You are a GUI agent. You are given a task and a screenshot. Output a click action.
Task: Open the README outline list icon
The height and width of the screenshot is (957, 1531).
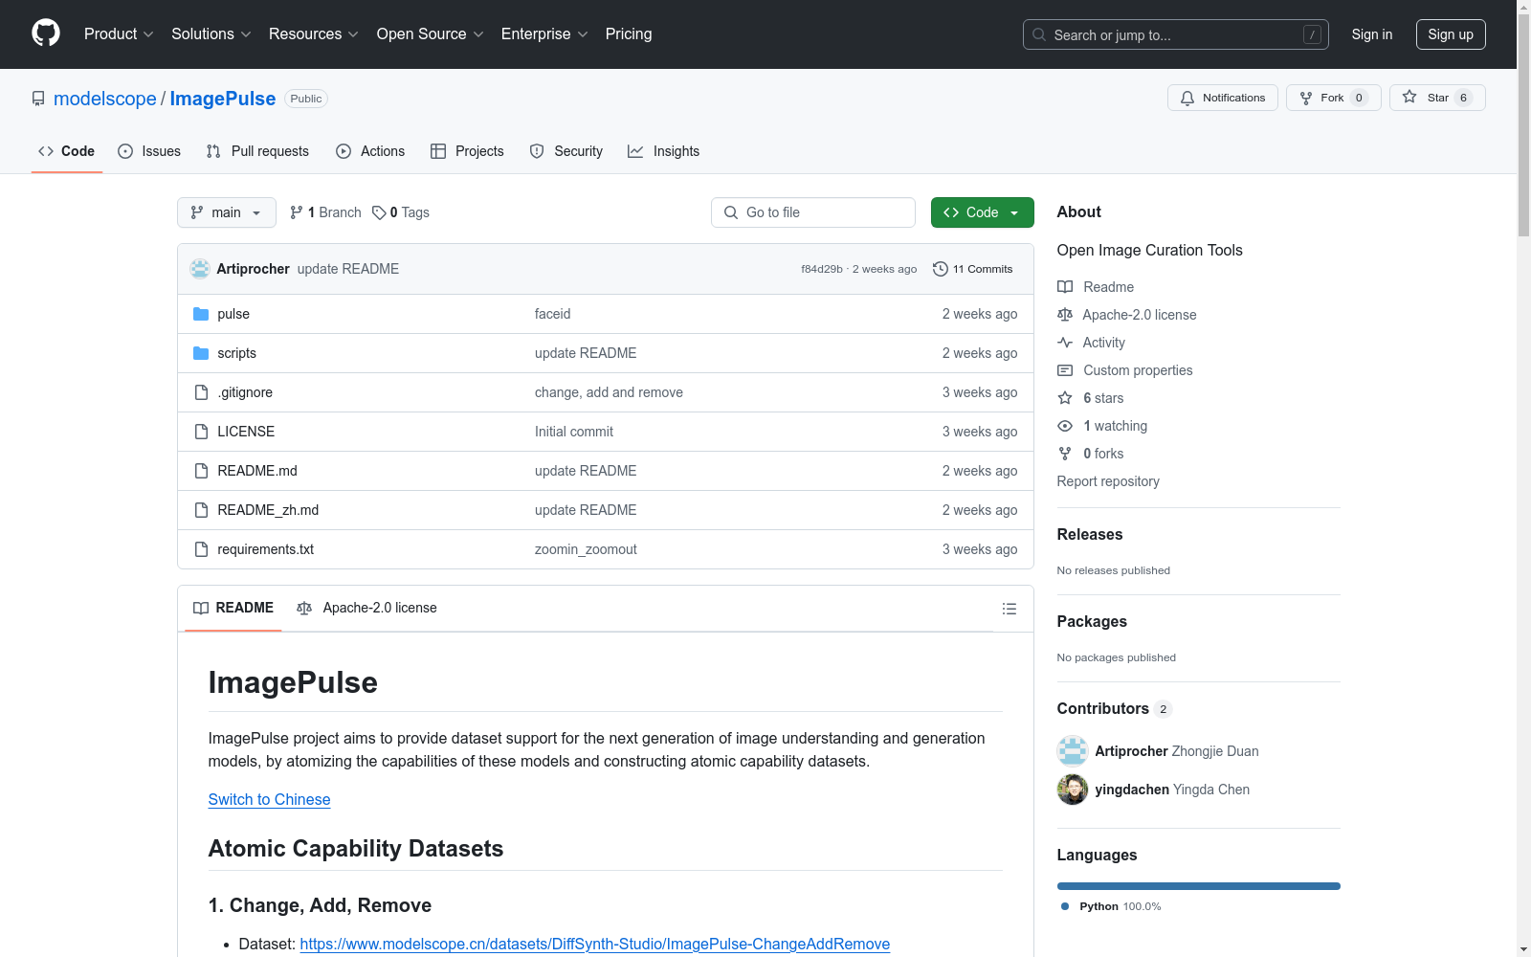(1009, 609)
